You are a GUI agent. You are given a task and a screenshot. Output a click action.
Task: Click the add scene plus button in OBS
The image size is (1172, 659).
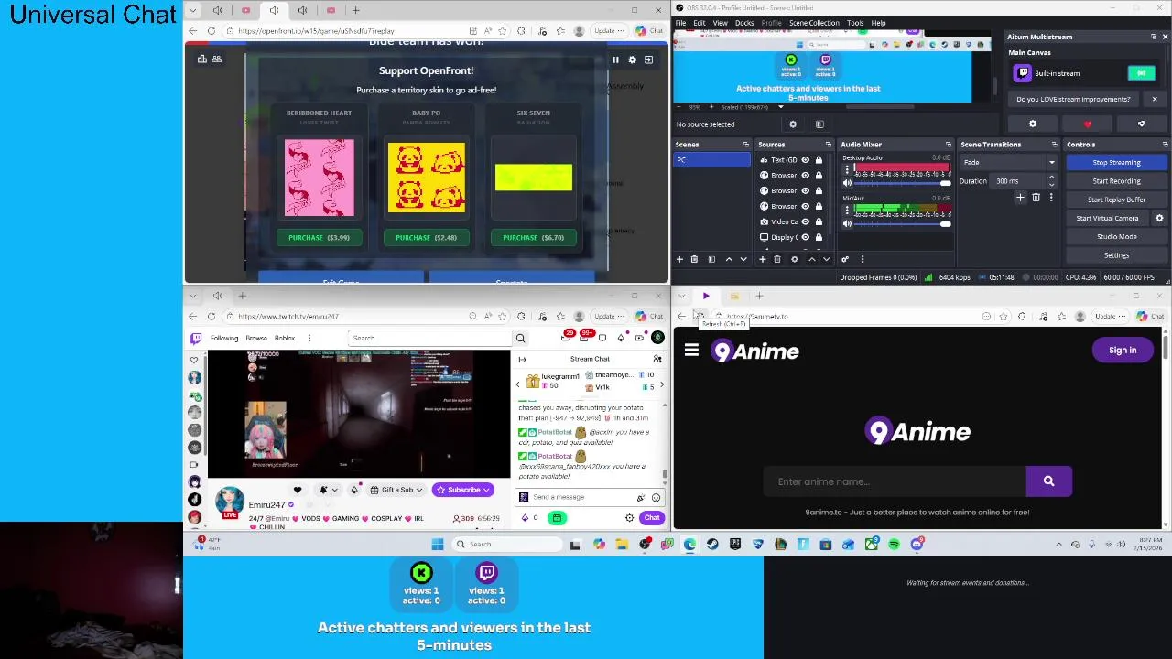[x=679, y=259]
